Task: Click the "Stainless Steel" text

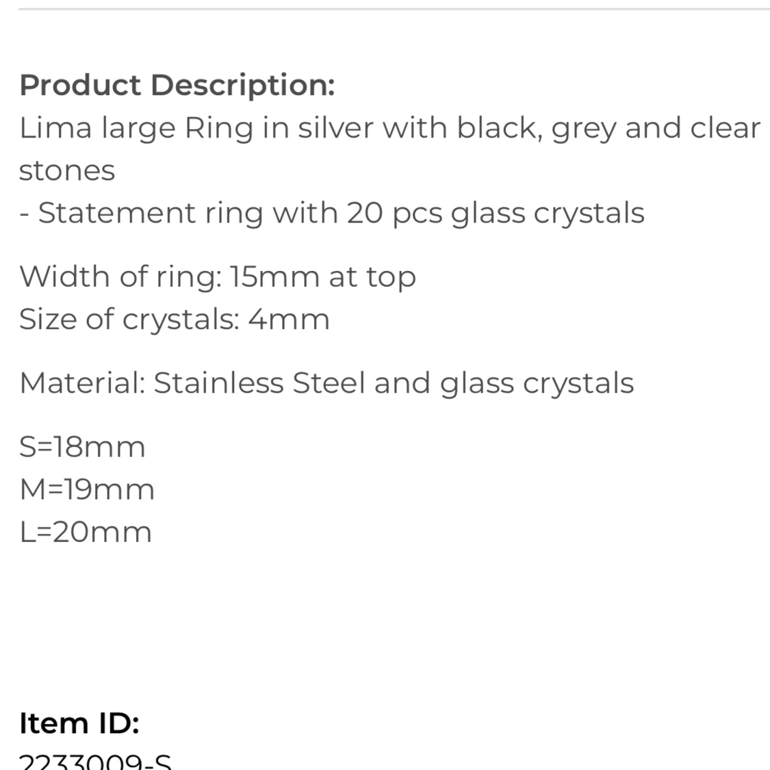Action: [261, 383]
